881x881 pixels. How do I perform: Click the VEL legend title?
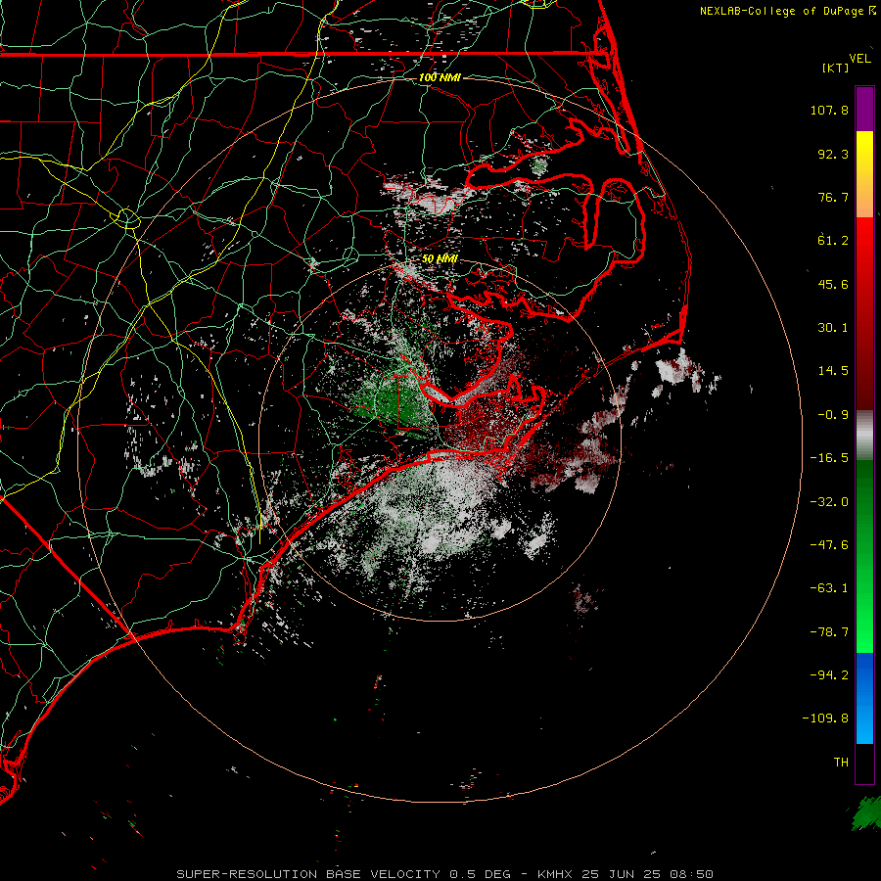pos(860,59)
